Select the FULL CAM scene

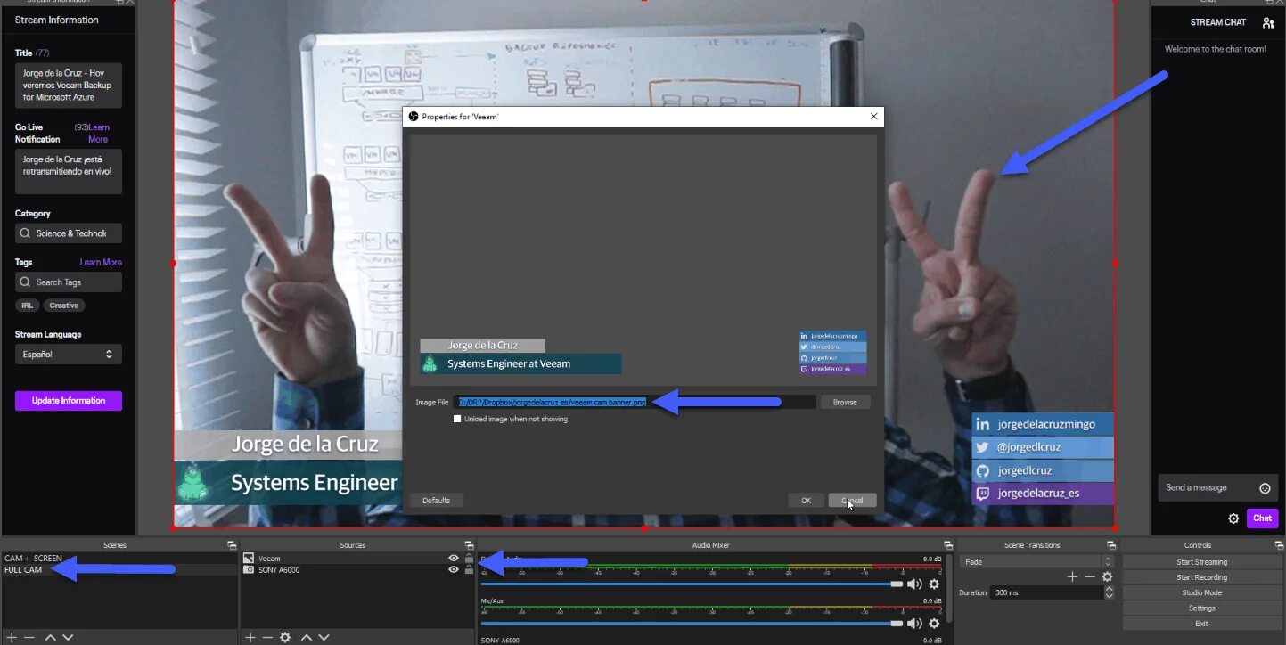click(x=119, y=570)
